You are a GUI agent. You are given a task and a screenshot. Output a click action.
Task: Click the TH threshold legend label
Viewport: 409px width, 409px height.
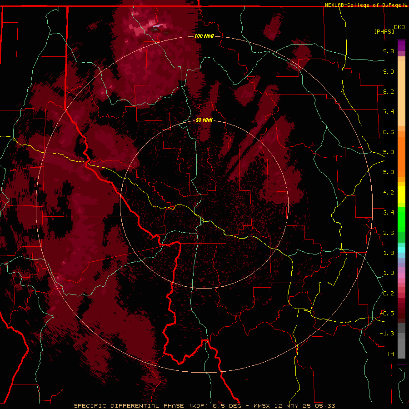coord(390,354)
